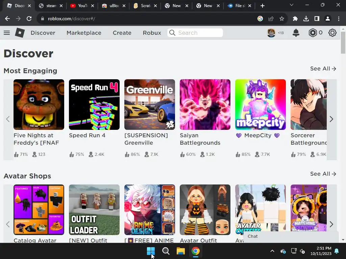Viewport: 346px width, 259px height.
Task: Switch to the Scratch browser tab
Action: pos(145,6)
